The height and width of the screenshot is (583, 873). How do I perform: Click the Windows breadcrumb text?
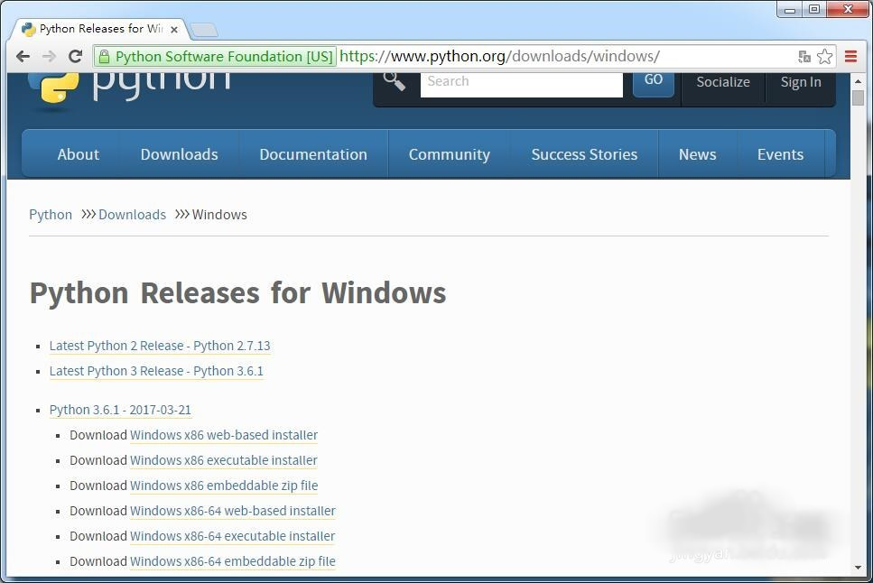pyautogui.click(x=219, y=215)
